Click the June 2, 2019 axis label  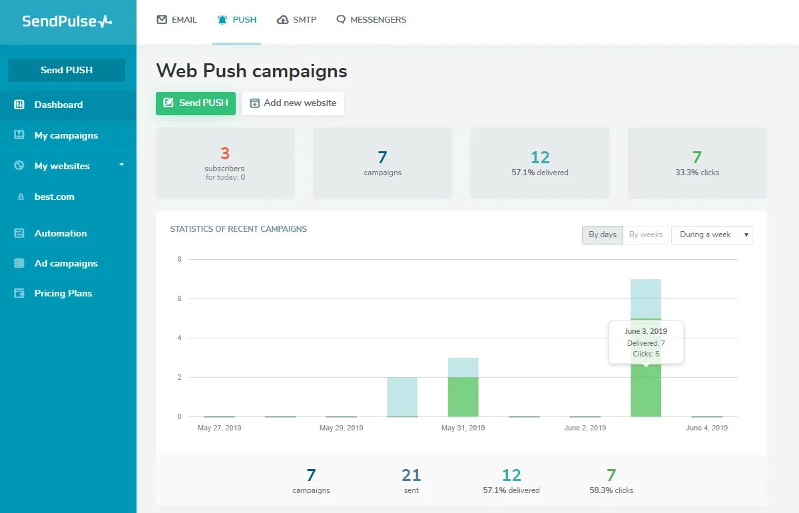585,428
